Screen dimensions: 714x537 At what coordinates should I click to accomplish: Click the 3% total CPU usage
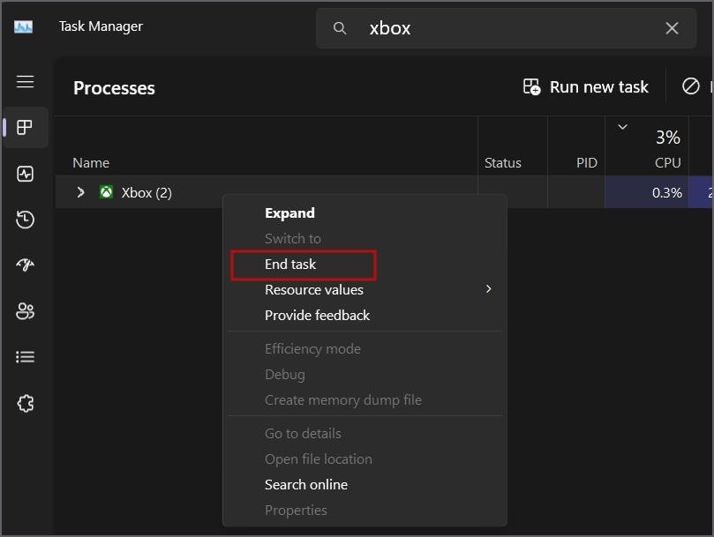tap(667, 138)
